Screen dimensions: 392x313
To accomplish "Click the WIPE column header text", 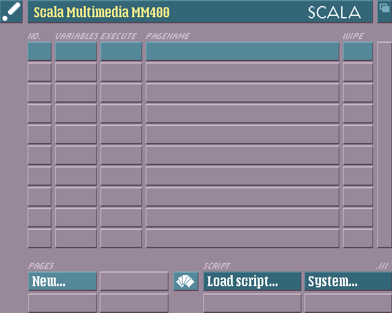I will 353,36.
